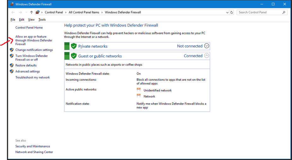Go to Control Panel Home

tap(29, 27)
